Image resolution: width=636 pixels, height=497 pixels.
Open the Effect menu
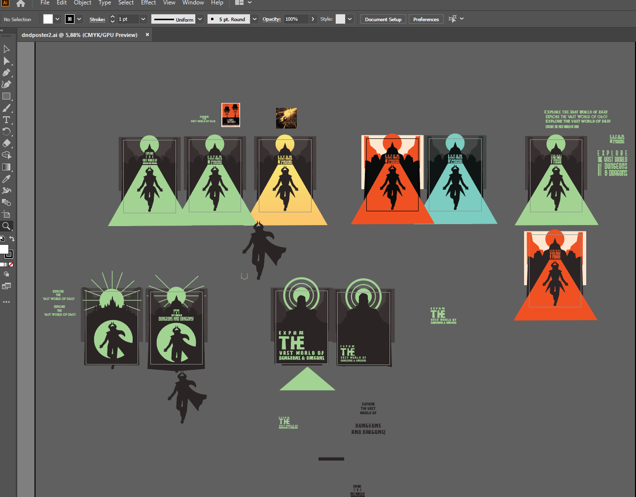148,2
